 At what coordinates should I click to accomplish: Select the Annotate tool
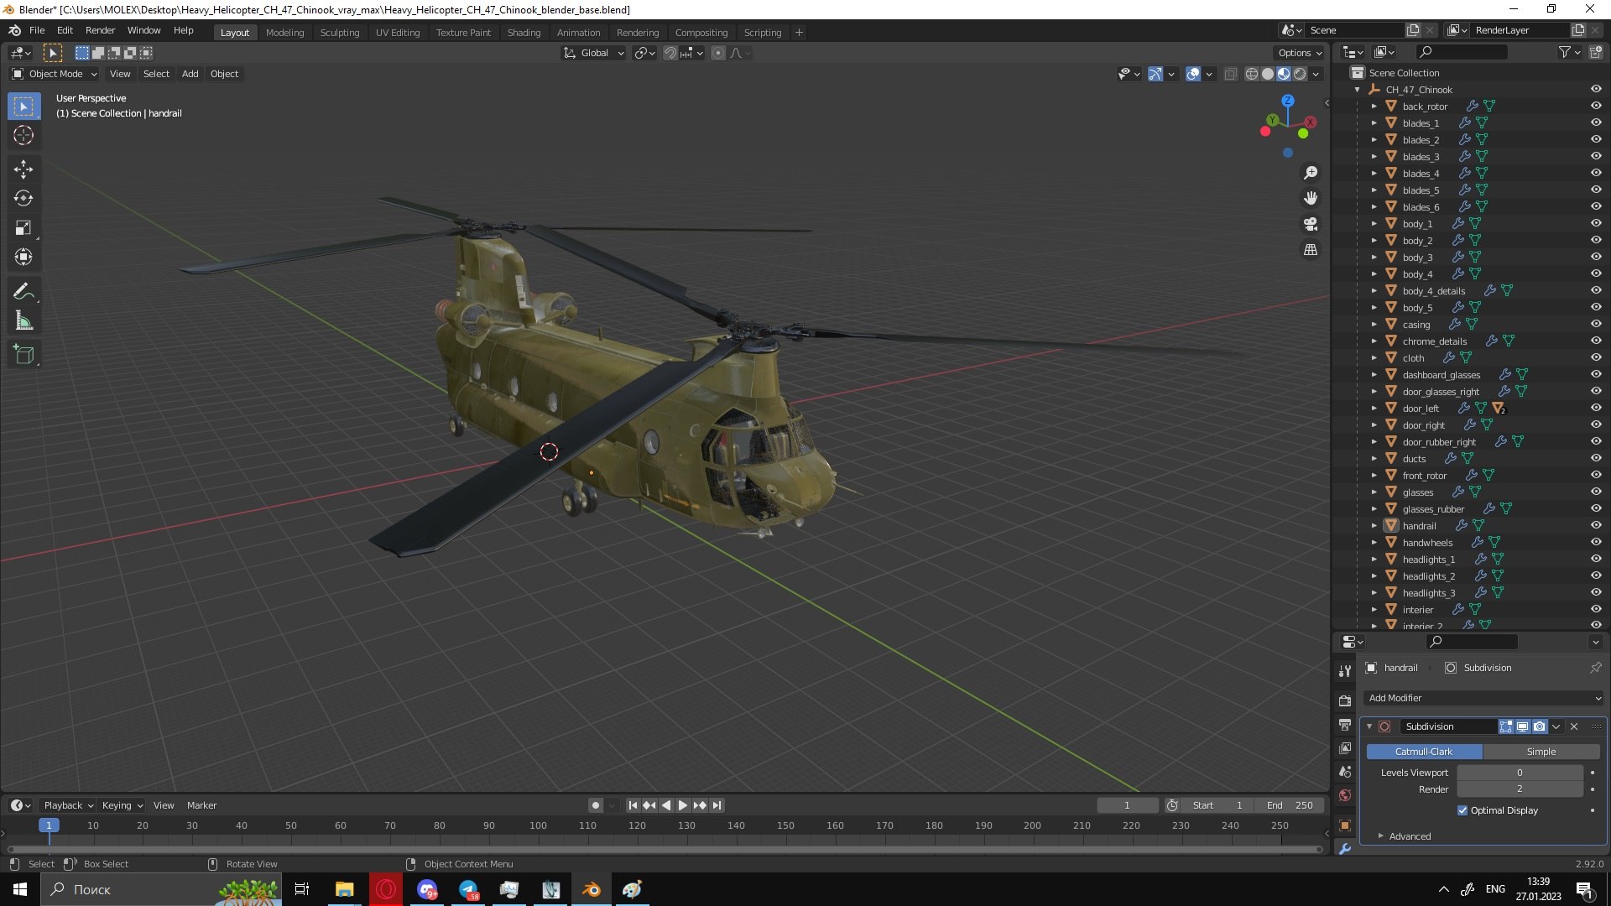23,291
